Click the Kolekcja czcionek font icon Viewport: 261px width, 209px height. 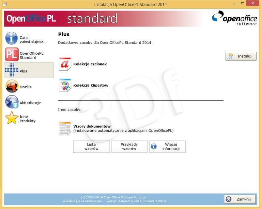65,64
